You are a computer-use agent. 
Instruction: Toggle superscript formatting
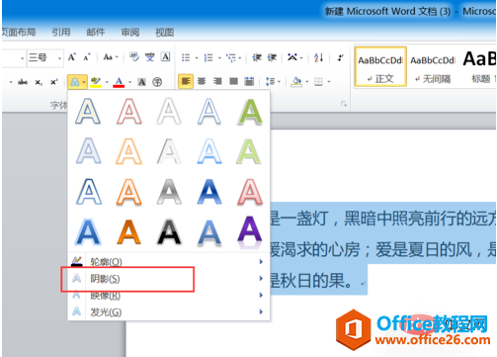pos(53,82)
